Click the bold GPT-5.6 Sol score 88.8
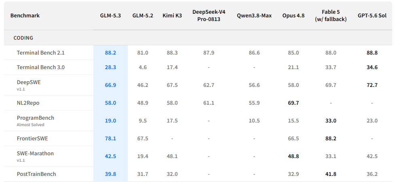 pos(372,53)
